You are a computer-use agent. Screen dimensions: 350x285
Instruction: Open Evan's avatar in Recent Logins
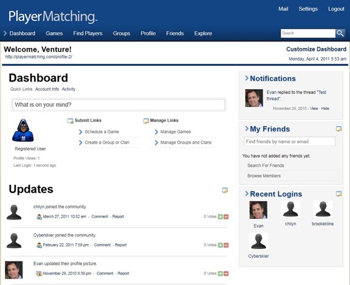click(258, 210)
